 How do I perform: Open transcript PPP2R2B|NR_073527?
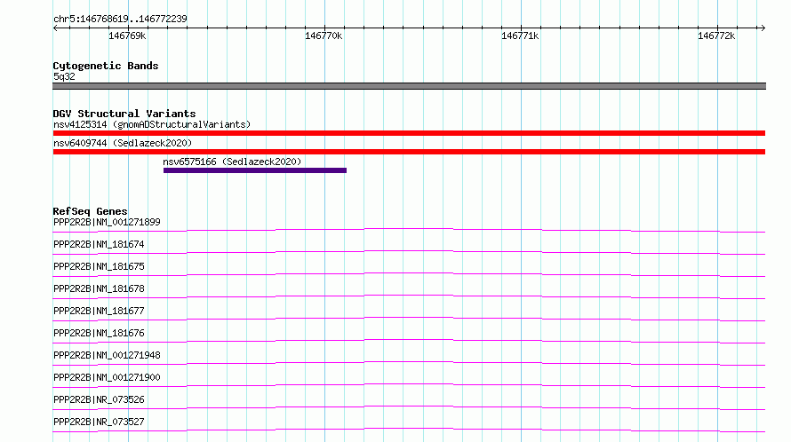tap(99, 422)
